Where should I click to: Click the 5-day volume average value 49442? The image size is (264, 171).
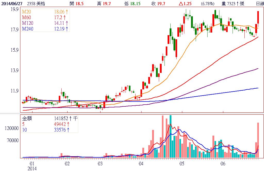pos(60,124)
